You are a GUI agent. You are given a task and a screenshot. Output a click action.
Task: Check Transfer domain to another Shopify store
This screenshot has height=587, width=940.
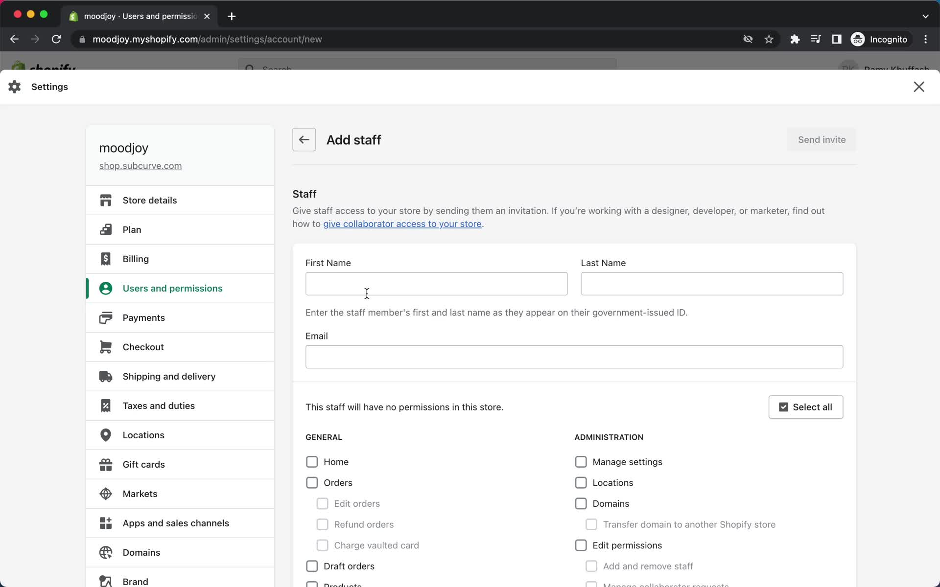click(591, 524)
